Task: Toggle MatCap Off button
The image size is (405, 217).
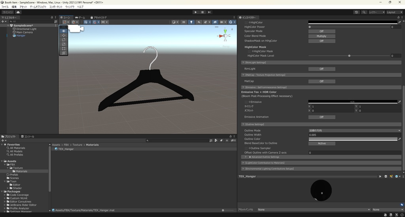Action: tap(322, 81)
